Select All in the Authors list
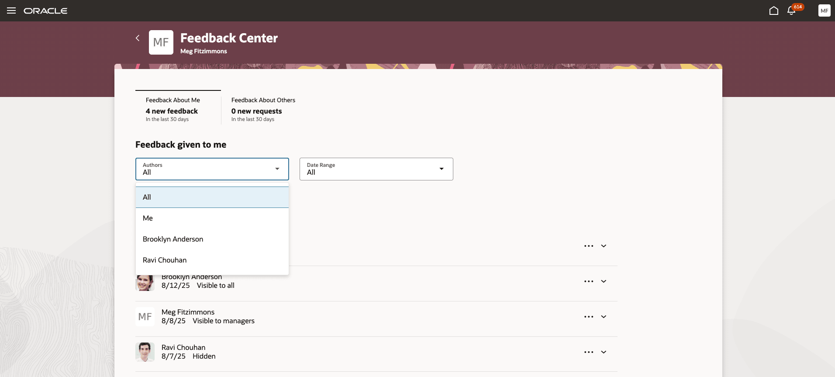The image size is (835, 377). tap(212, 197)
